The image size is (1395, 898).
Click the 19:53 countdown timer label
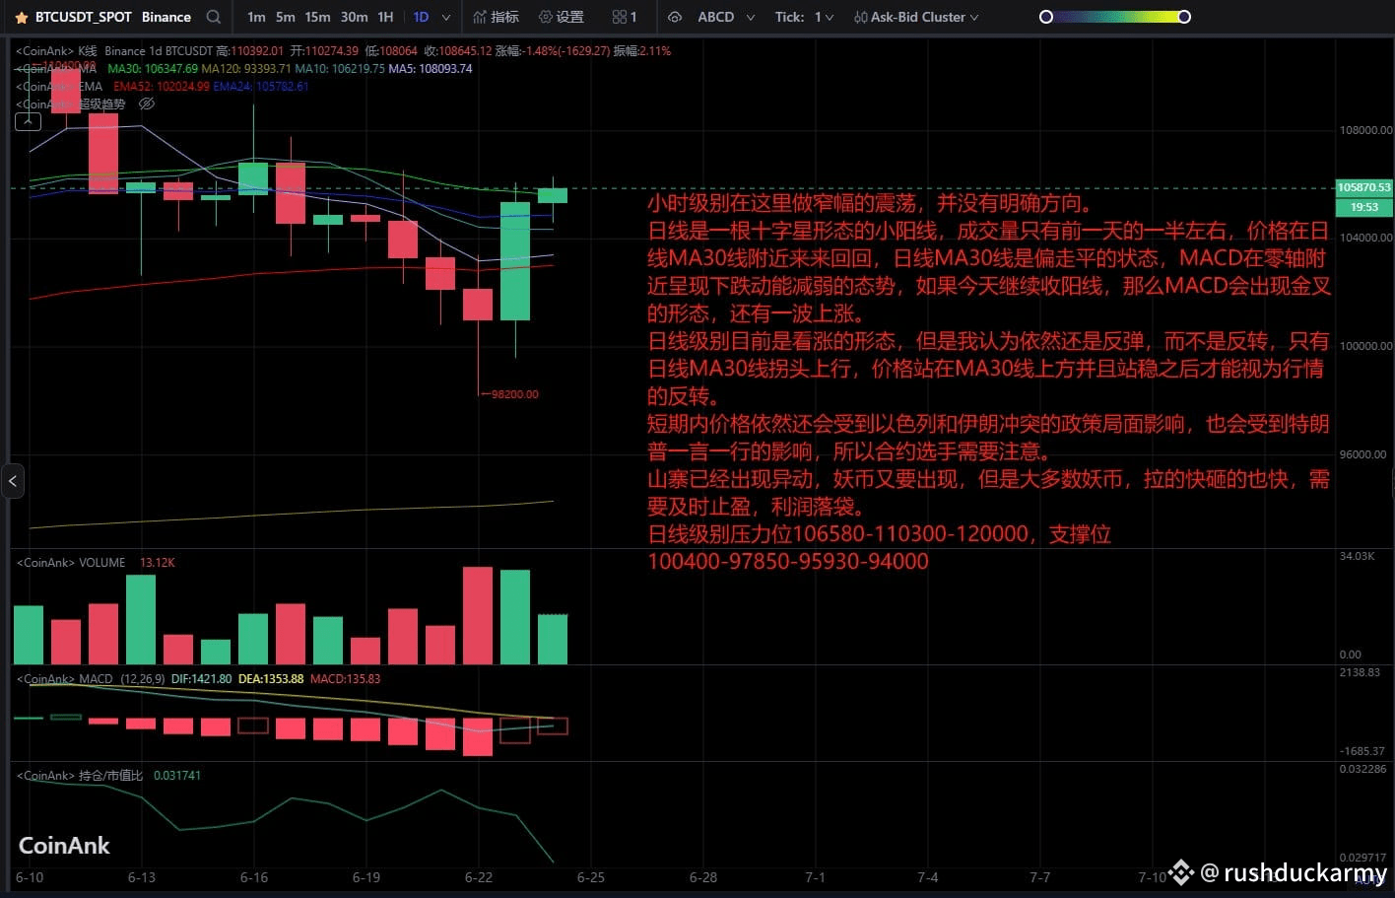point(1363,207)
